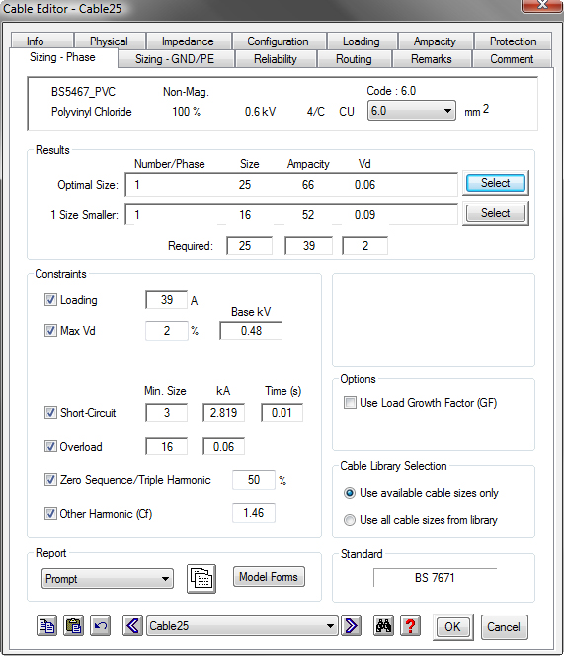Enable Use Load Growth Factor (GF)
The image size is (564, 656).
350,403
